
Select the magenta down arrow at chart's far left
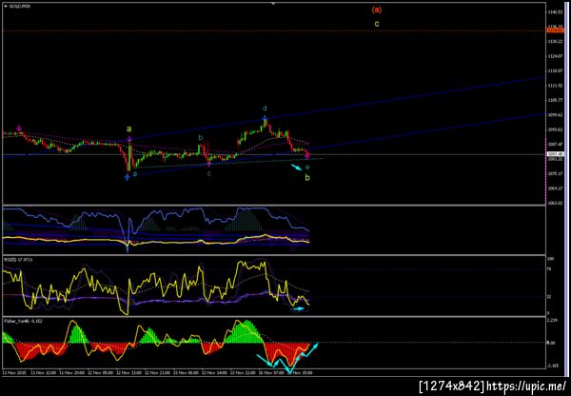19,129
